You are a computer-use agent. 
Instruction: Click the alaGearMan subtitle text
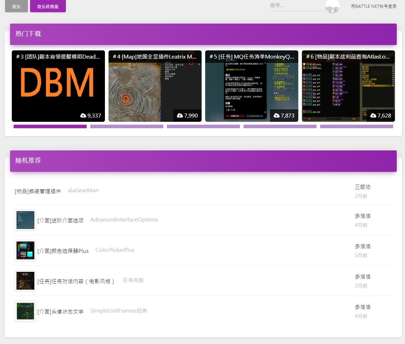[83, 190]
